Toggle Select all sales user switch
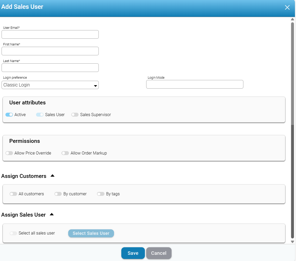 [13, 233]
